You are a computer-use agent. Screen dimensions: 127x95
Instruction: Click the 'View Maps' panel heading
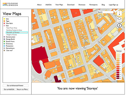tap(12, 14)
